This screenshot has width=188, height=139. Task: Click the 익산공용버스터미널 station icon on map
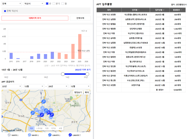pyautogui.click(x=40, y=120)
